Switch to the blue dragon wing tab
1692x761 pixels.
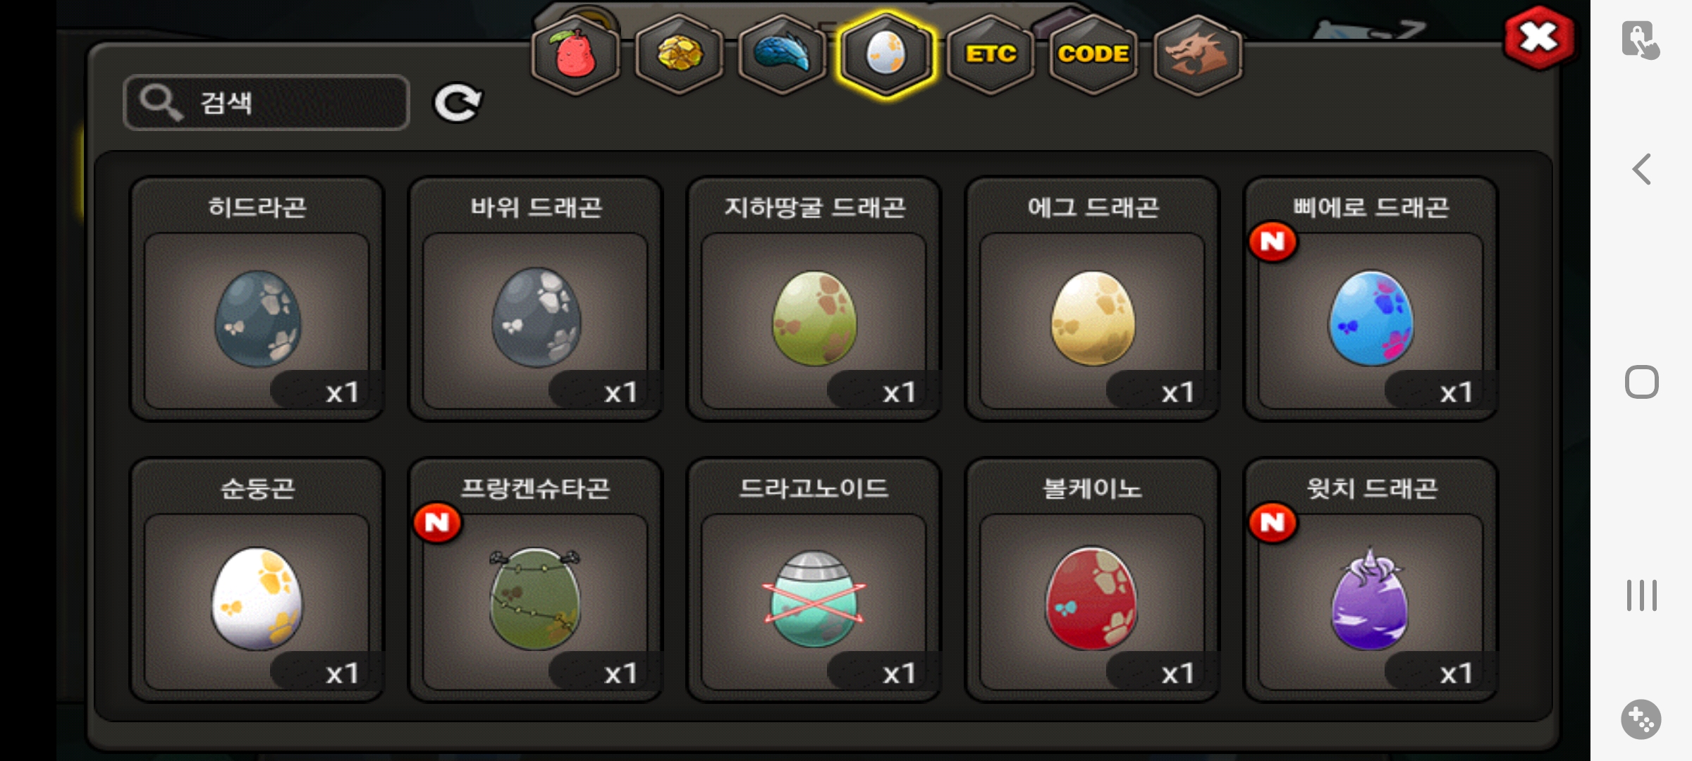(x=783, y=54)
